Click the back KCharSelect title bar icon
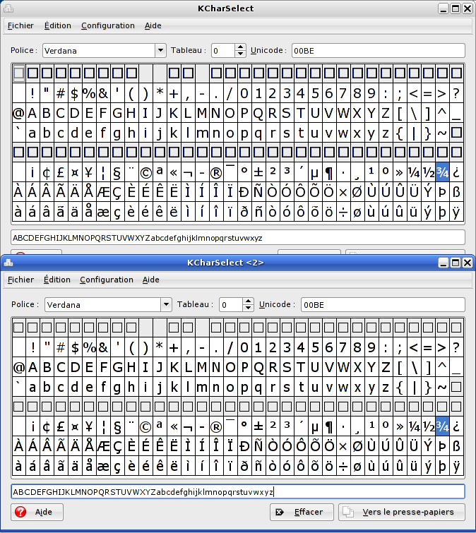 [8, 8]
